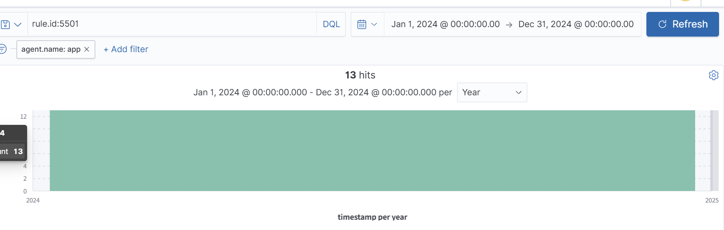This screenshot has width=724, height=230.
Task: Click the rule.id:5501 query input
Action: (x=172, y=24)
